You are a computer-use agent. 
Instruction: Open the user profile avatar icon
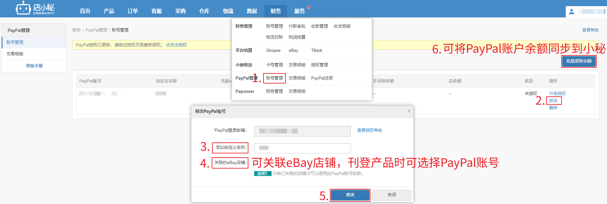pos(572,12)
